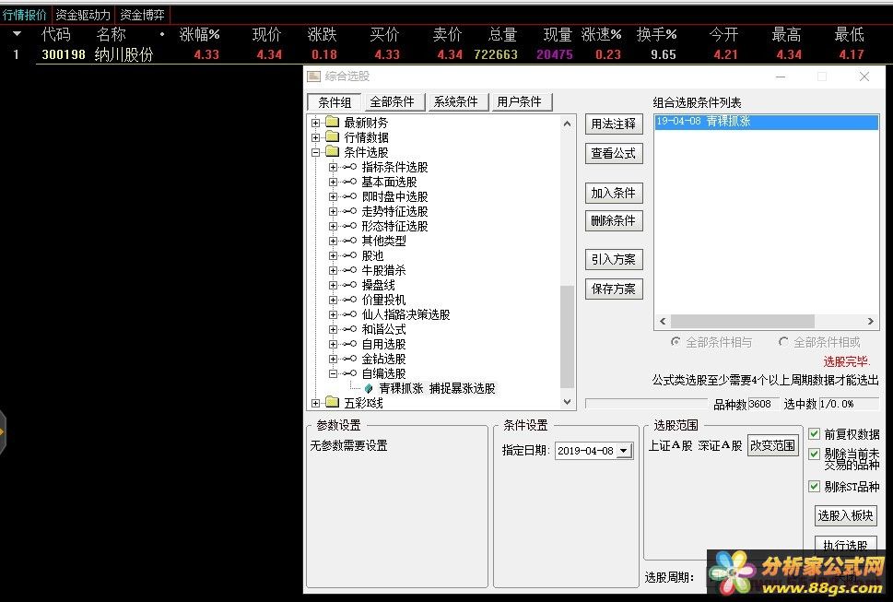Open the 资金博弈 top tab
The width and height of the screenshot is (893, 602).
point(142,15)
